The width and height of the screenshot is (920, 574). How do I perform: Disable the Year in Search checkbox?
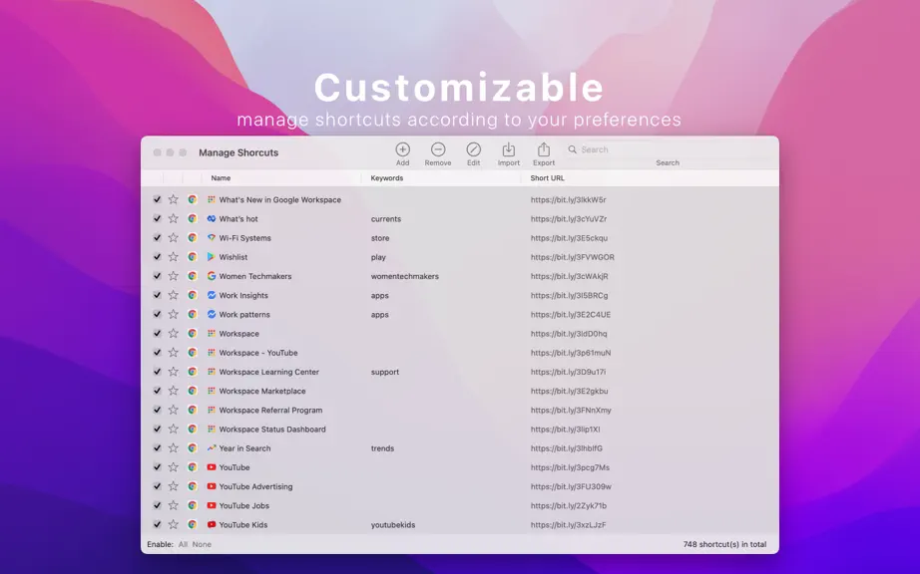tap(157, 448)
